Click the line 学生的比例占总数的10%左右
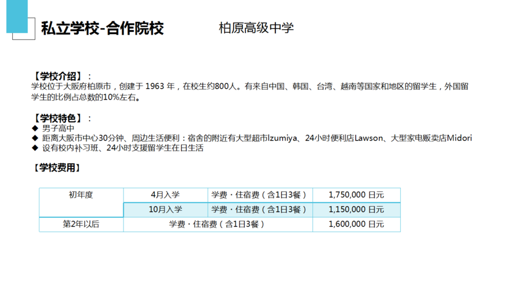 pos(86,97)
